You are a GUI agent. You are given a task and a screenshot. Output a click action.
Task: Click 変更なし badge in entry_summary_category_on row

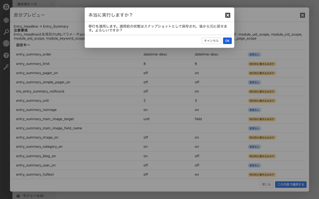tap(254, 147)
